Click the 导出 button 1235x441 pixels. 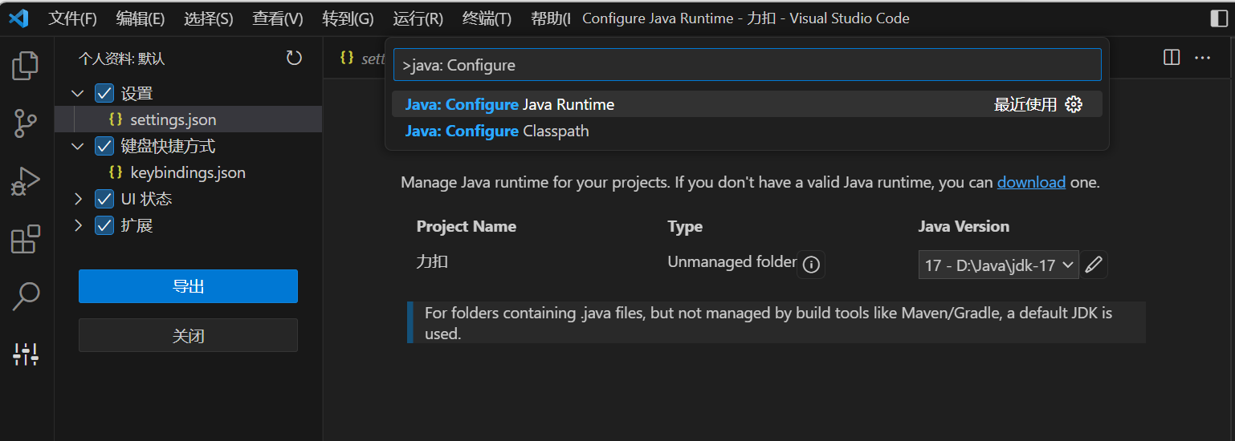coord(188,286)
